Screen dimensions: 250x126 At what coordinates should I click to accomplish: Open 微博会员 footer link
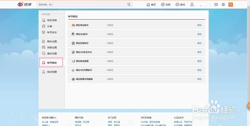(54, 122)
